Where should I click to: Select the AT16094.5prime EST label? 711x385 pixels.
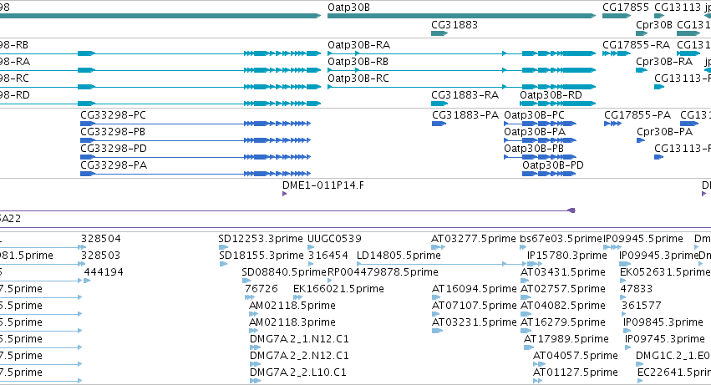475,289
